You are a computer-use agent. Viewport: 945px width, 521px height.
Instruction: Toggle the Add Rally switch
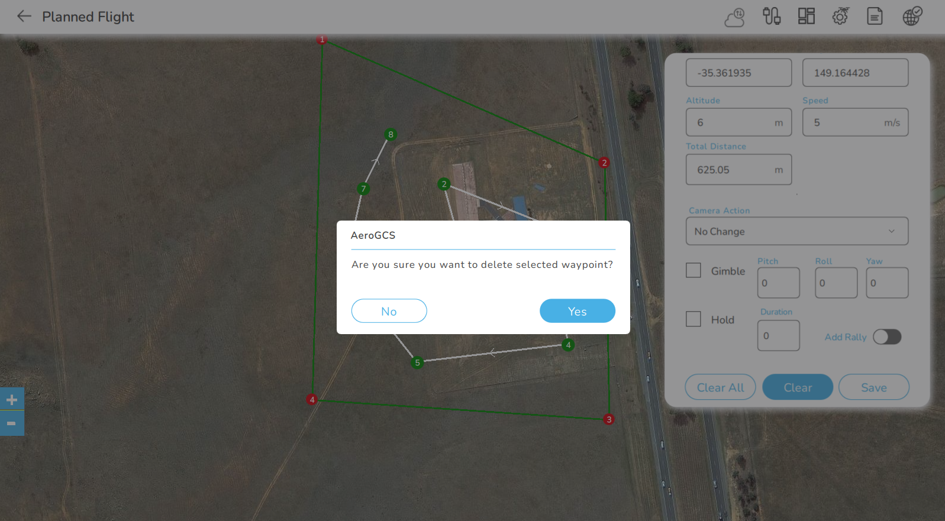pyautogui.click(x=887, y=336)
